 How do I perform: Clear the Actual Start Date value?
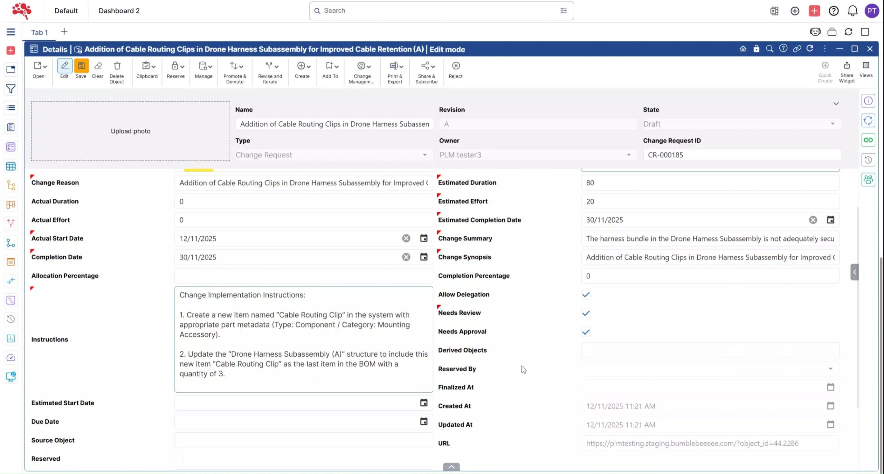406,238
